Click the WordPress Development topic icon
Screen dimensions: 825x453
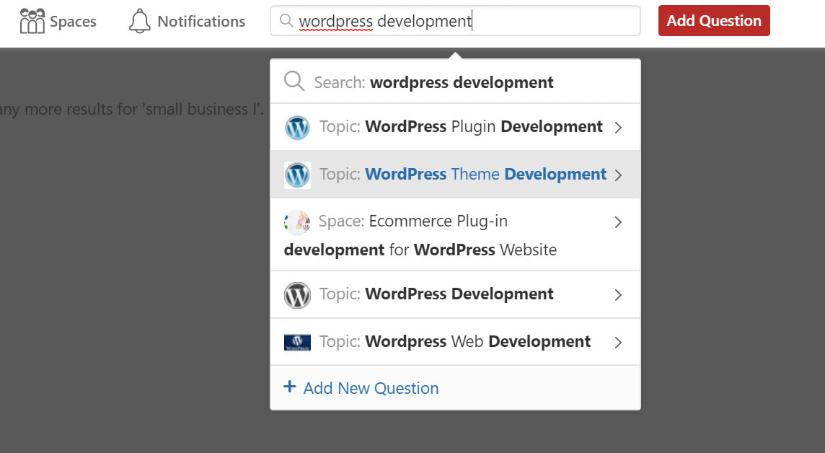pyautogui.click(x=297, y=294)
